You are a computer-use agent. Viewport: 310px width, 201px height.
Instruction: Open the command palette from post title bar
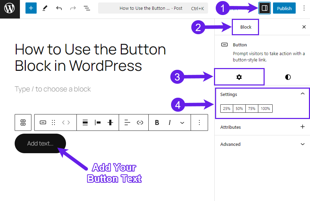pyautogui.click(x=153, y=8)
